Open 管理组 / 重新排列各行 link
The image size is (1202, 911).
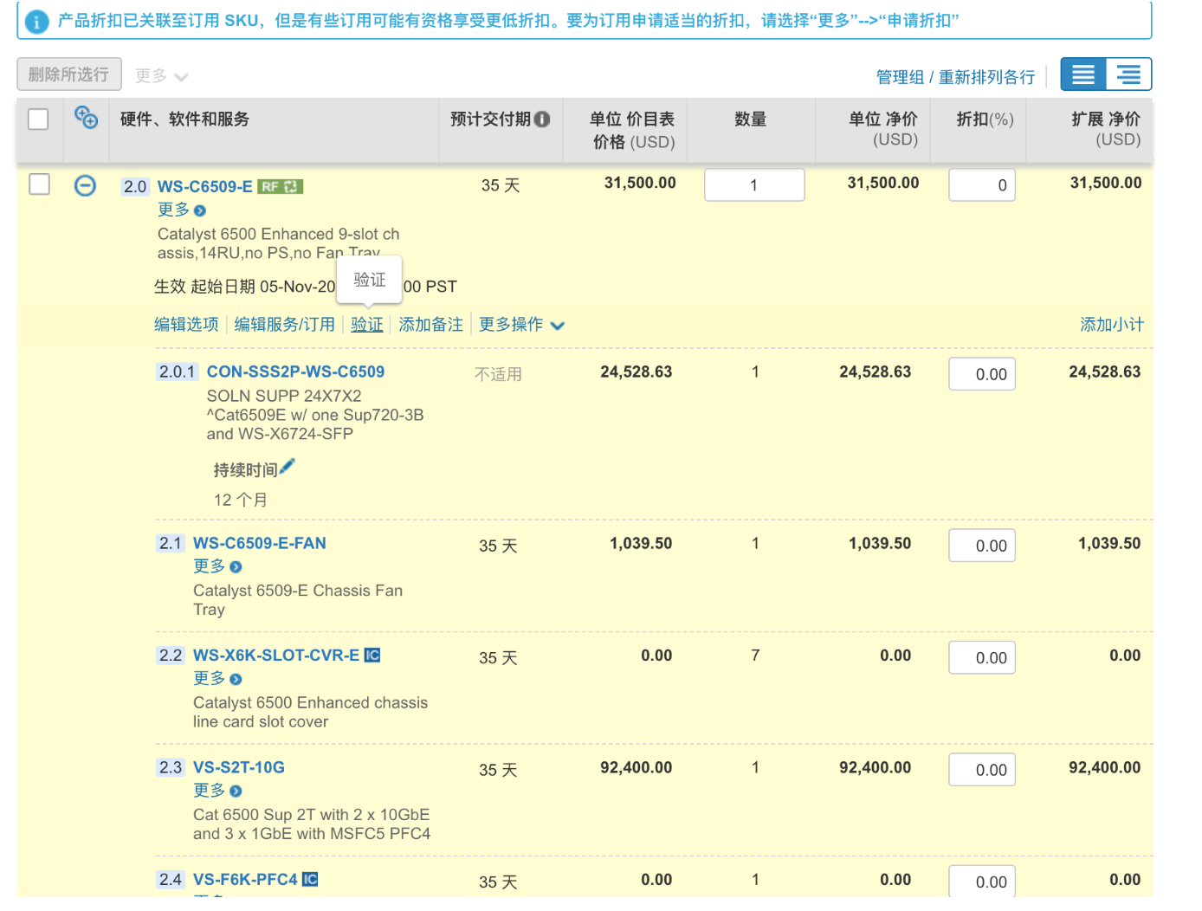pyautogui.click(x=955, y=77)
